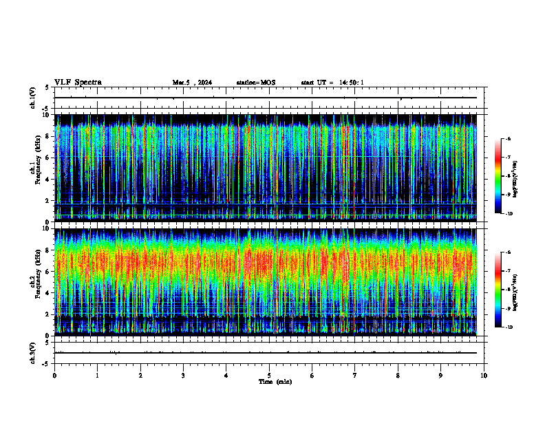Click the "VLF Spectra" plot title

[78, 83]
